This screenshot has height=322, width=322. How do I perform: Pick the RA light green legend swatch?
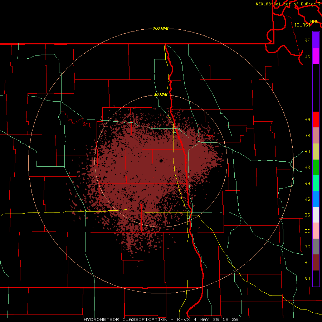(316, 183)
